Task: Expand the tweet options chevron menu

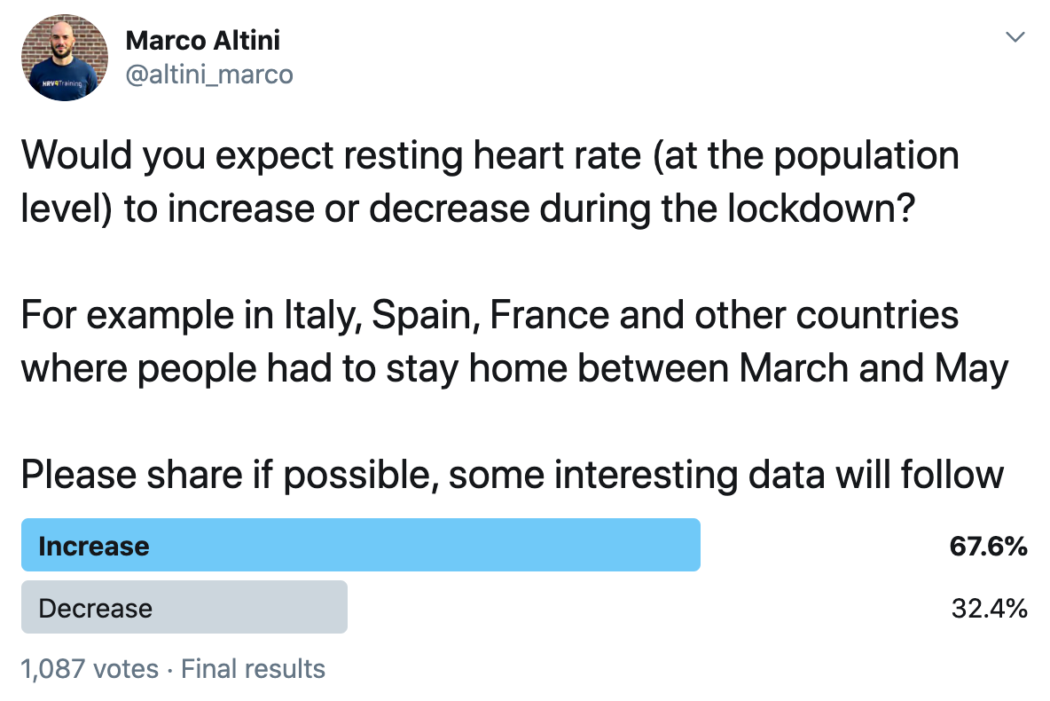Action: [x=1015, y=37]
